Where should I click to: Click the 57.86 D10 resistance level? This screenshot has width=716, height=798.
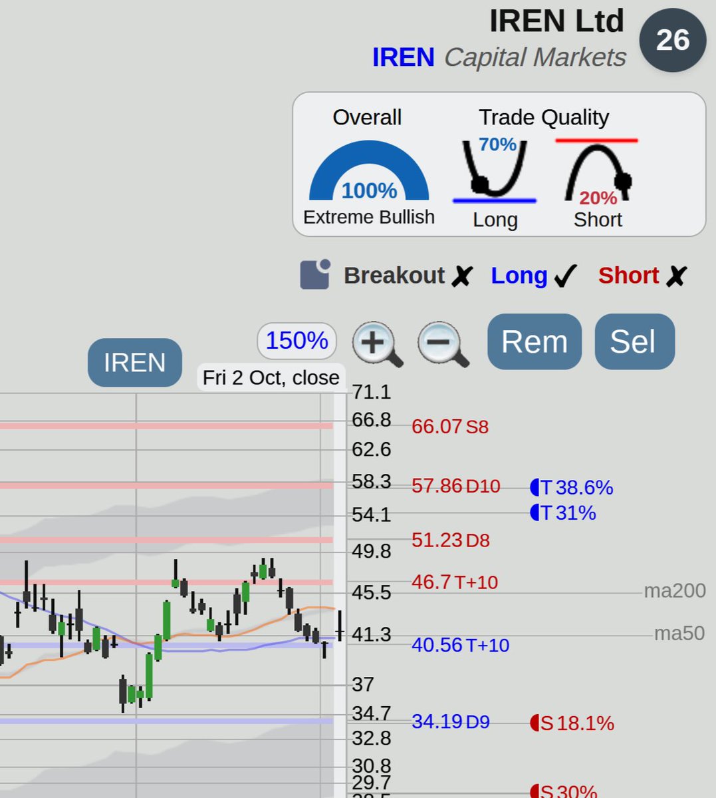pyautogui.click(x=456, y=486)
